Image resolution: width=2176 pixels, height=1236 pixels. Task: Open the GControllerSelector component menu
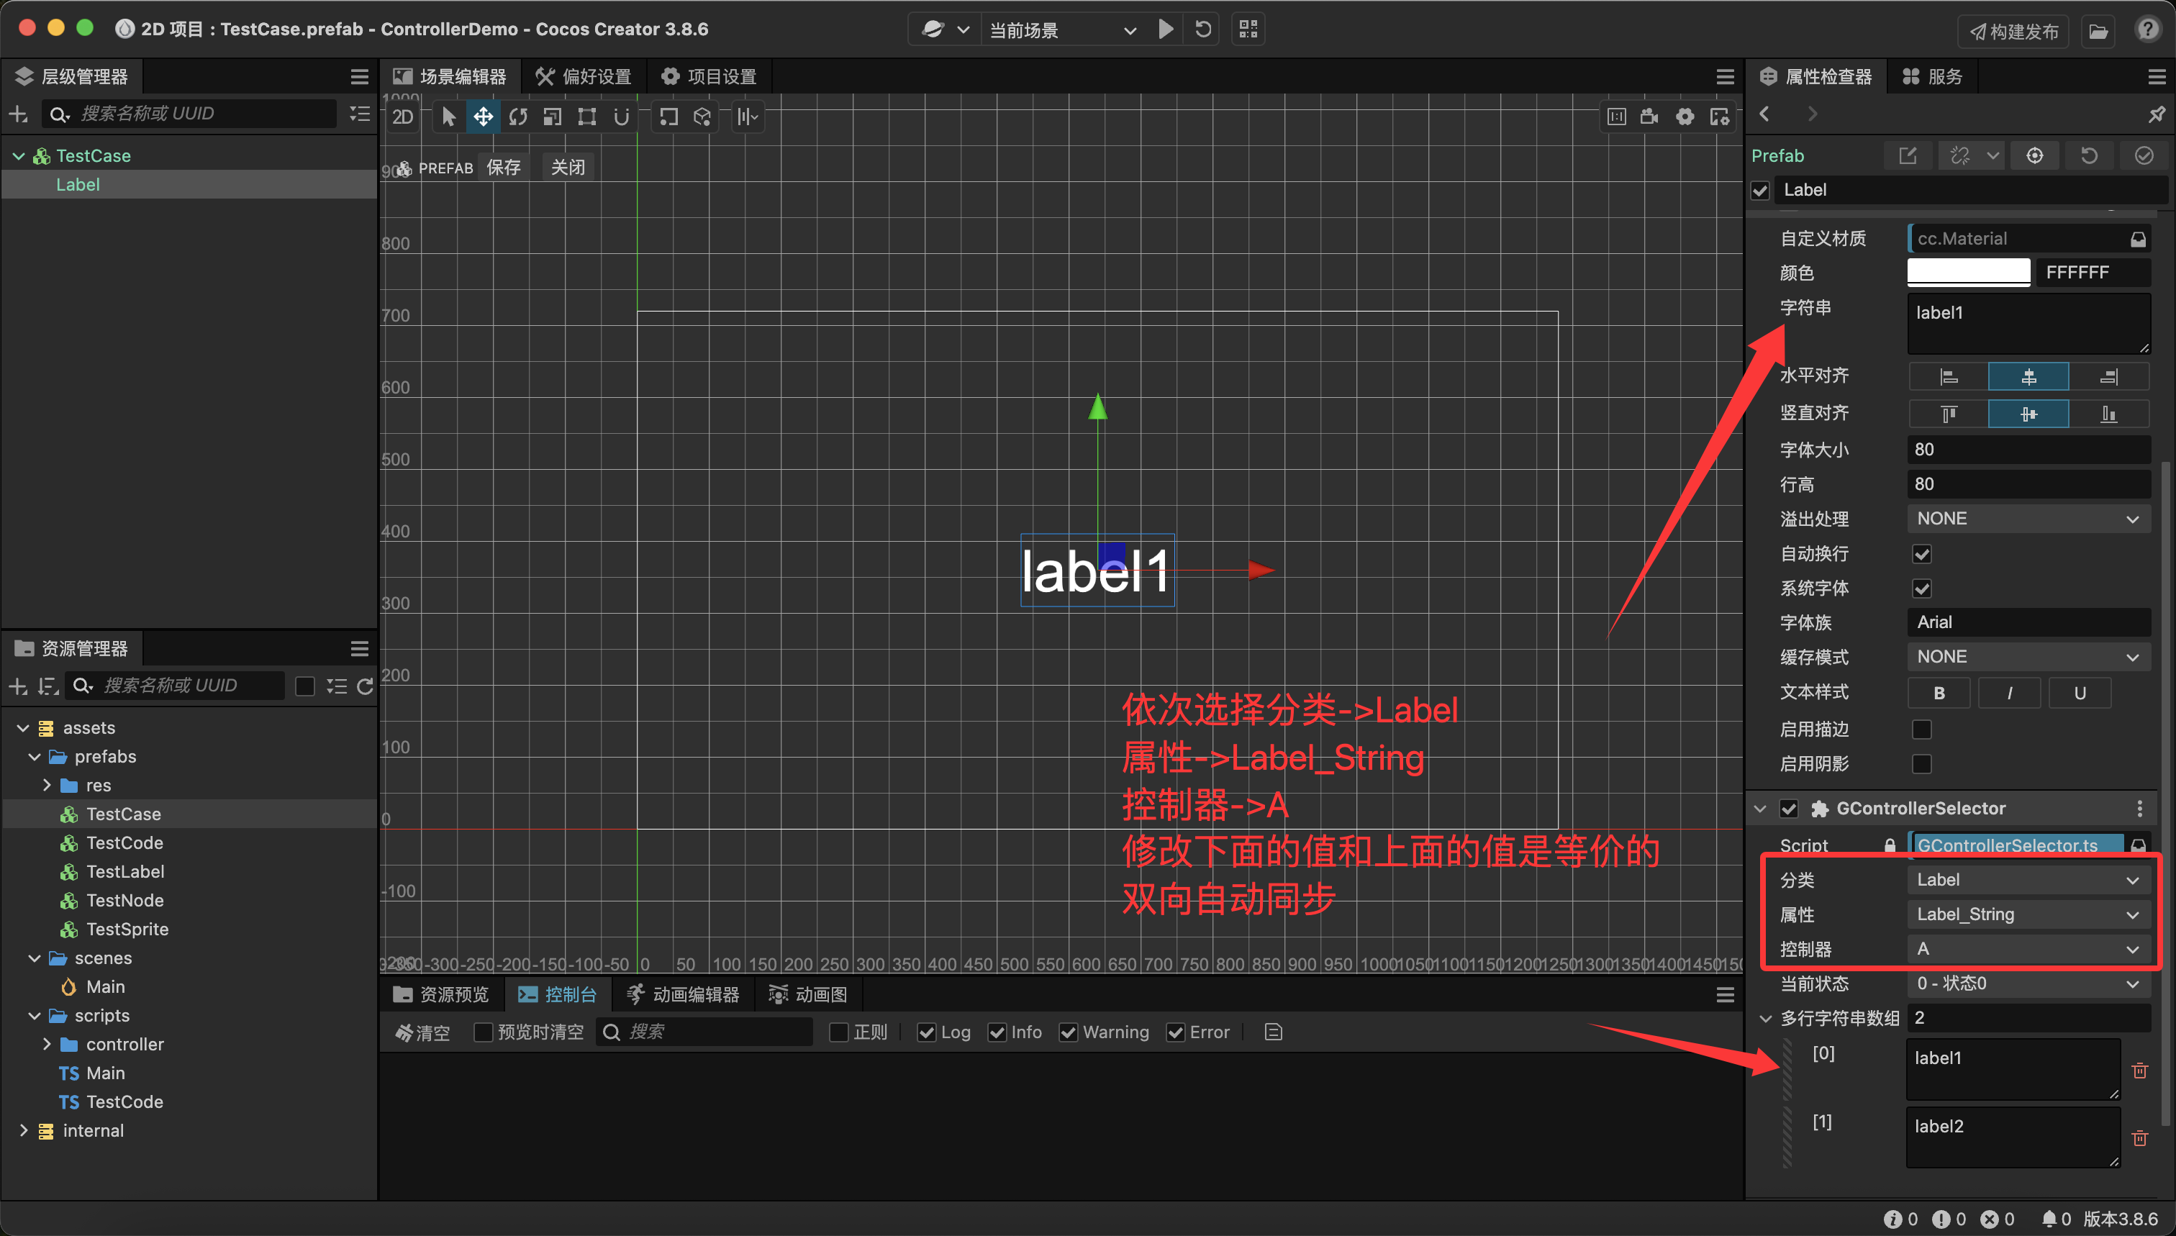(2139, 809)
